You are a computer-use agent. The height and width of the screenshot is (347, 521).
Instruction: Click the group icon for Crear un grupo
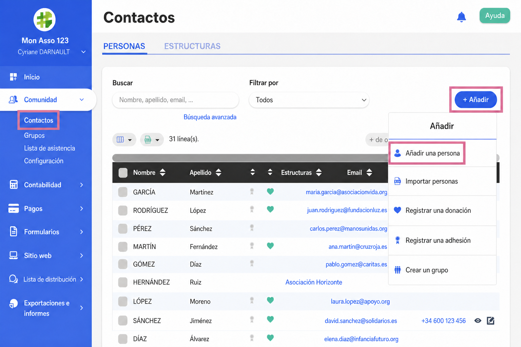(x=398, y=270)
